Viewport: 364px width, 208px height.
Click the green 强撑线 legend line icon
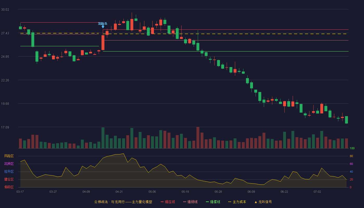click(207, 202)
